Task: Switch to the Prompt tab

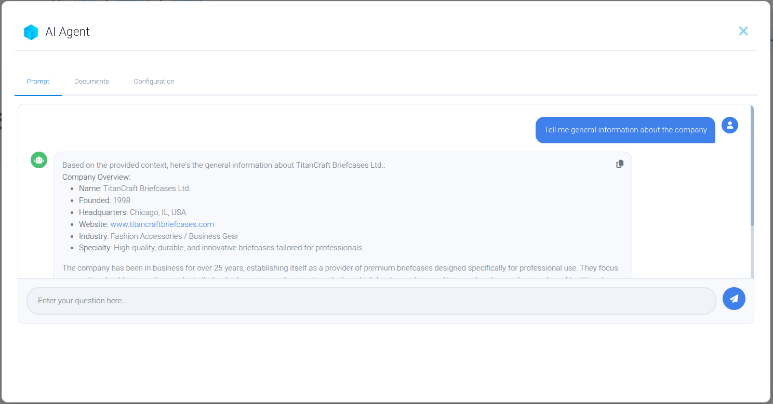Action: point(38,82)
